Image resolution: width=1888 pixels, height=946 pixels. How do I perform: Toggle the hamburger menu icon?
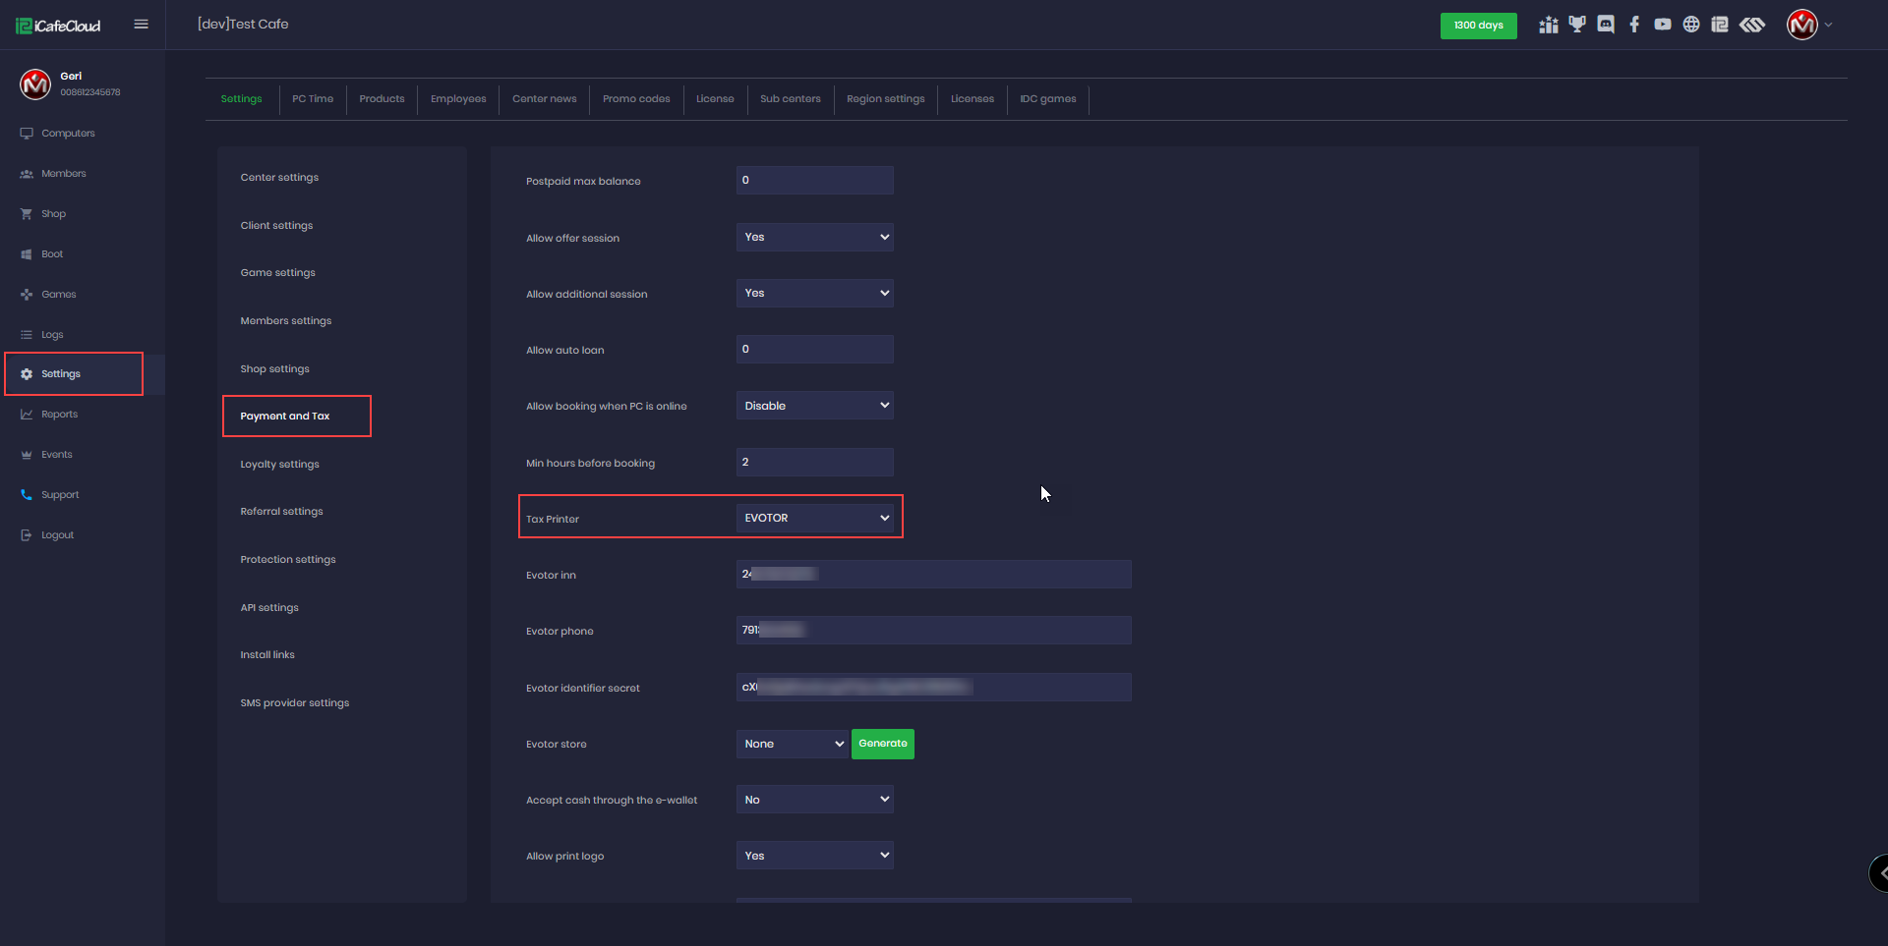141,25
